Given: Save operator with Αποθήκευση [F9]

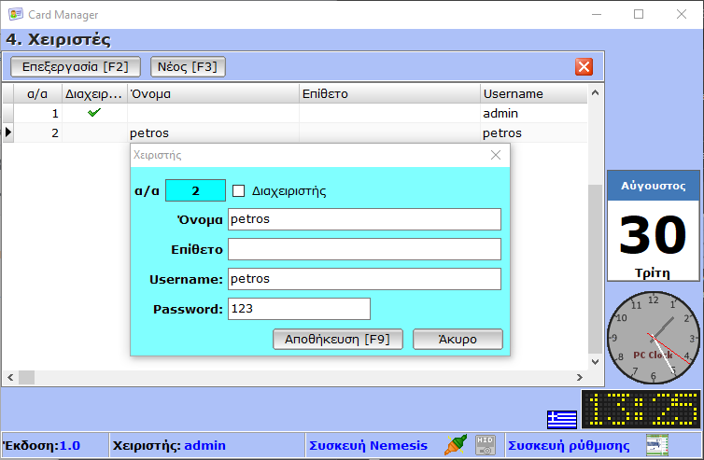Looking at the screenshot, I should [x=337, y=339].
